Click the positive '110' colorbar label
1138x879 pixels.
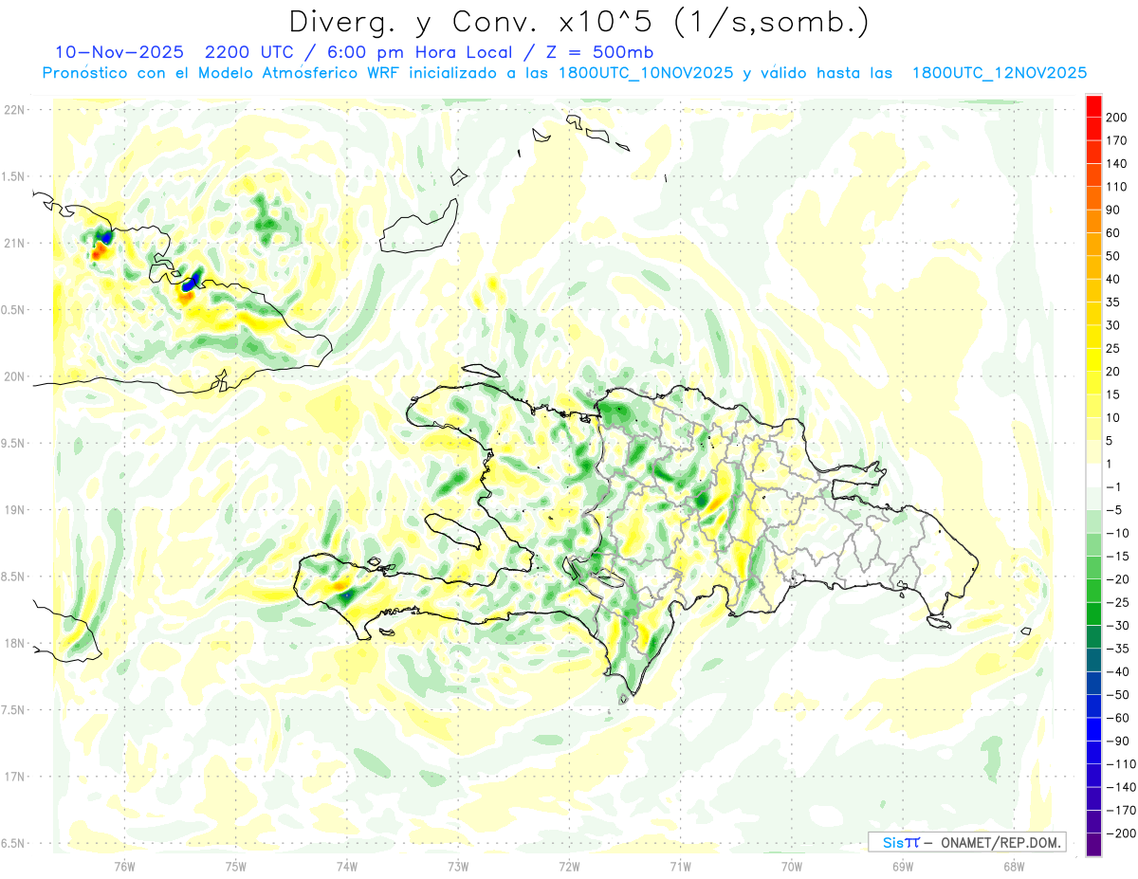[1117, 187]
